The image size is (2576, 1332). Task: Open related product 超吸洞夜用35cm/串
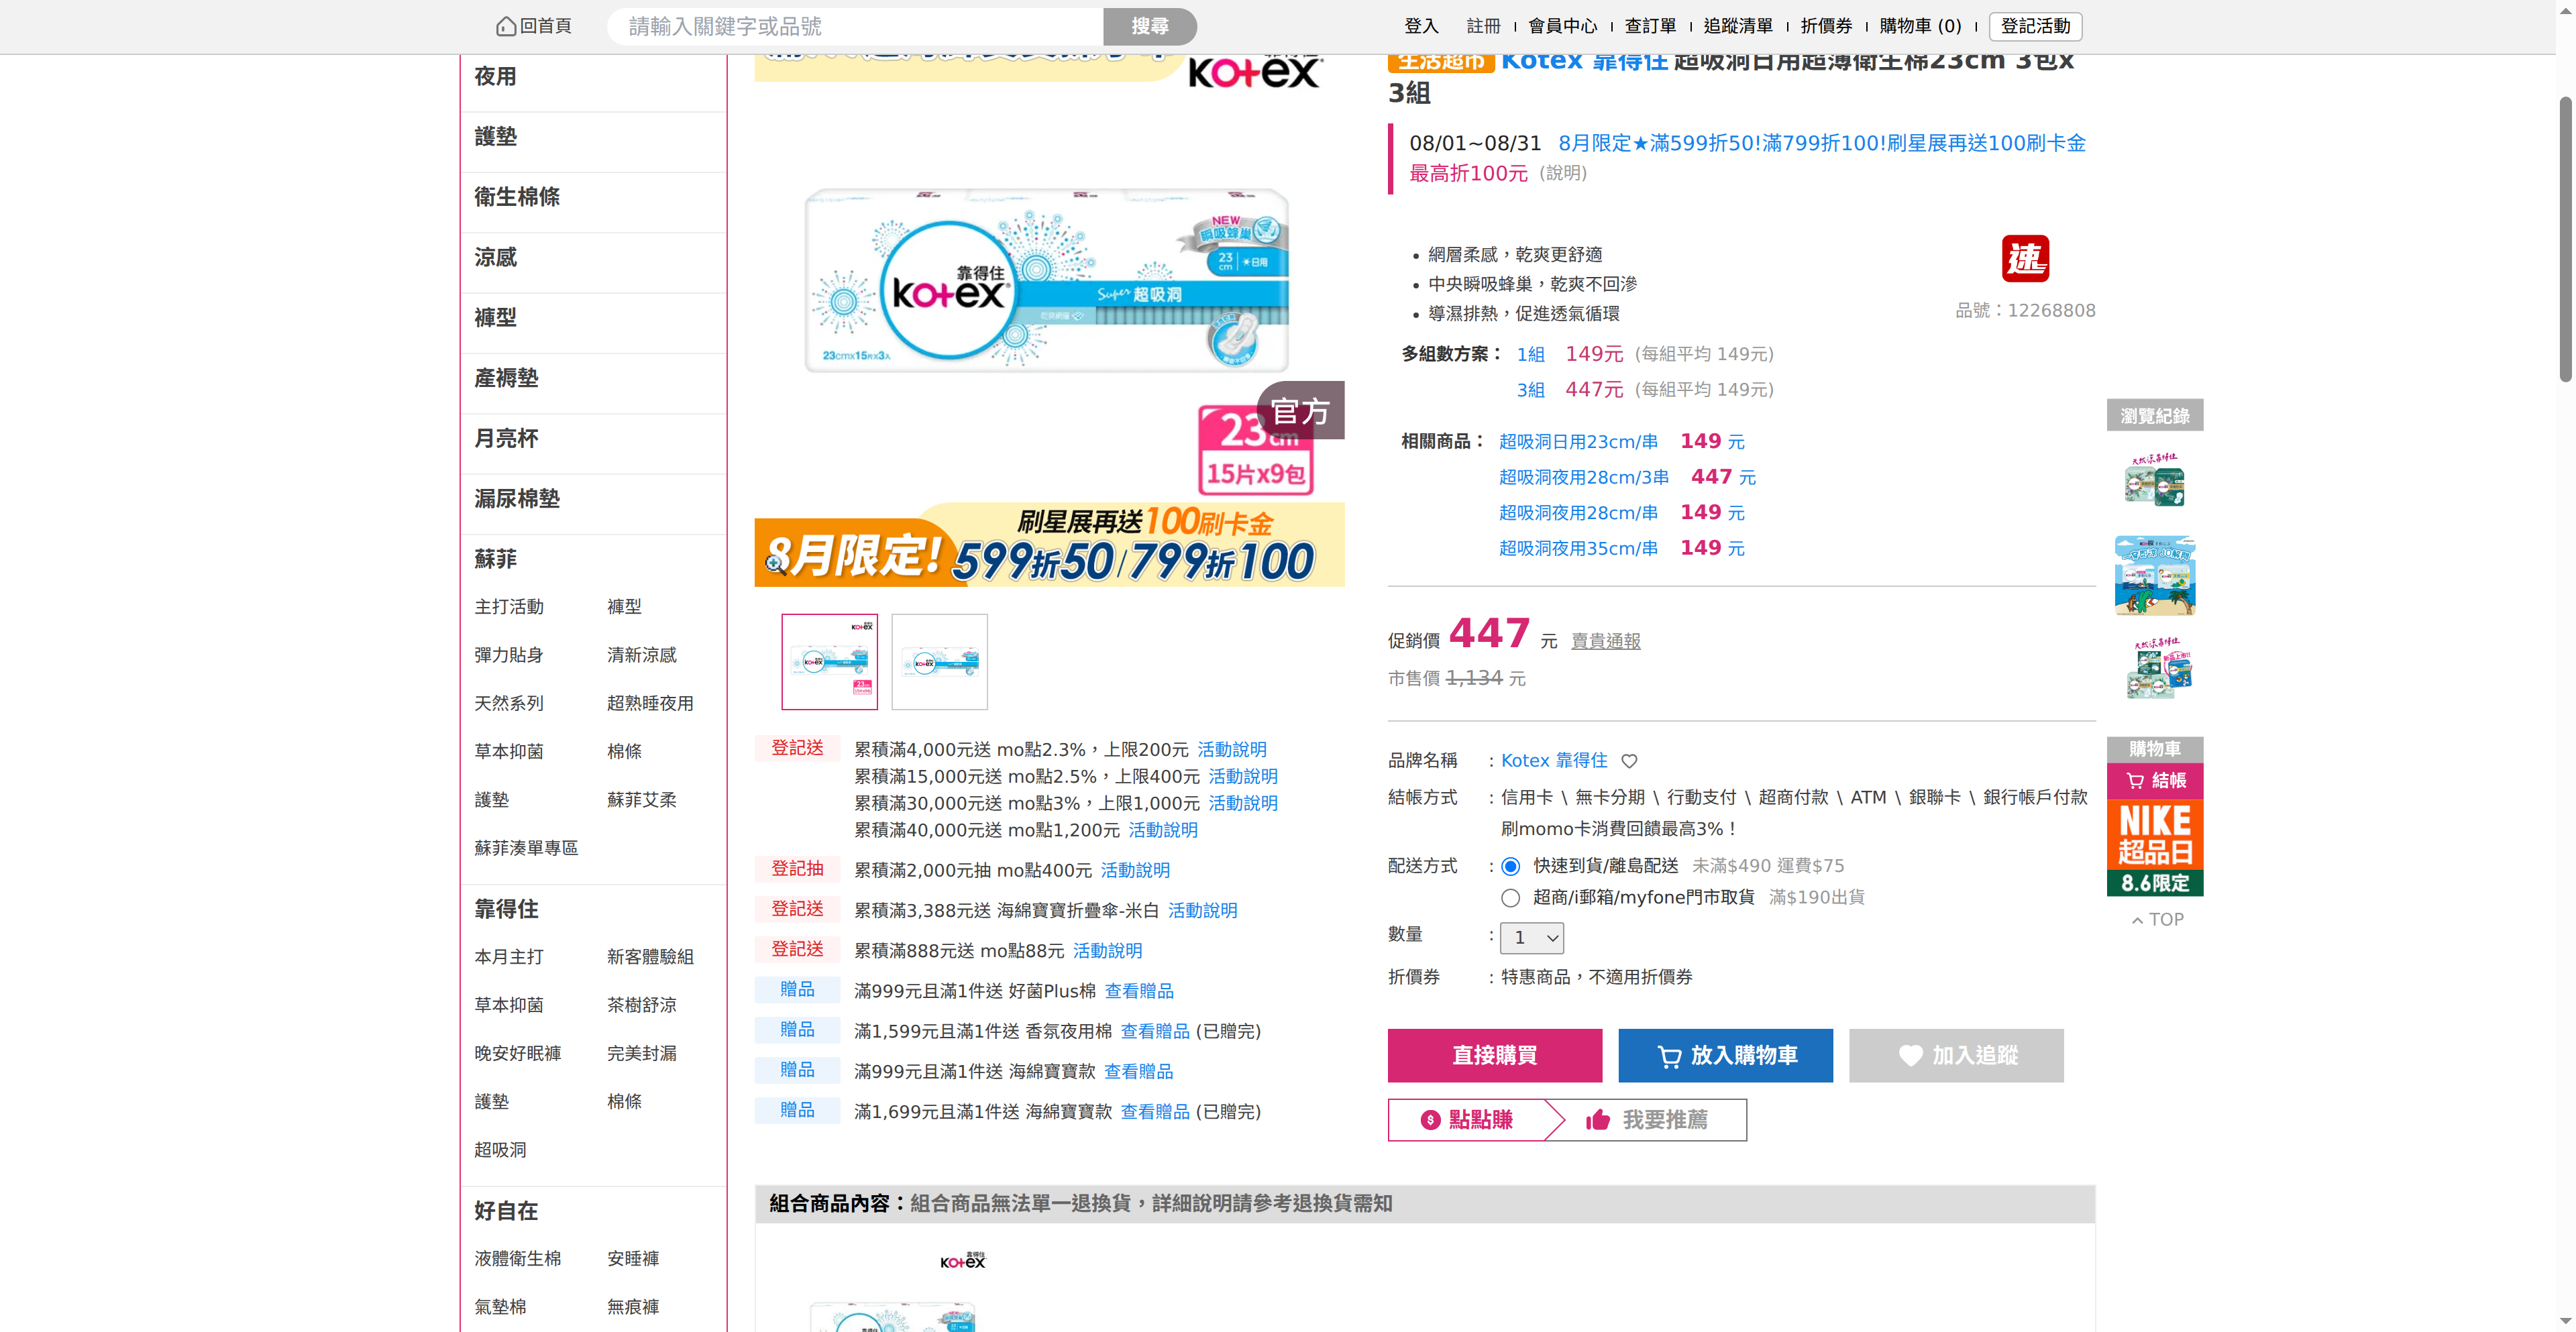[x=1578, y=549]
